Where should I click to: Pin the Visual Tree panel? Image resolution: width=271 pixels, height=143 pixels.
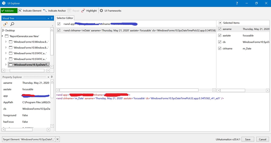tap(52, 18)
